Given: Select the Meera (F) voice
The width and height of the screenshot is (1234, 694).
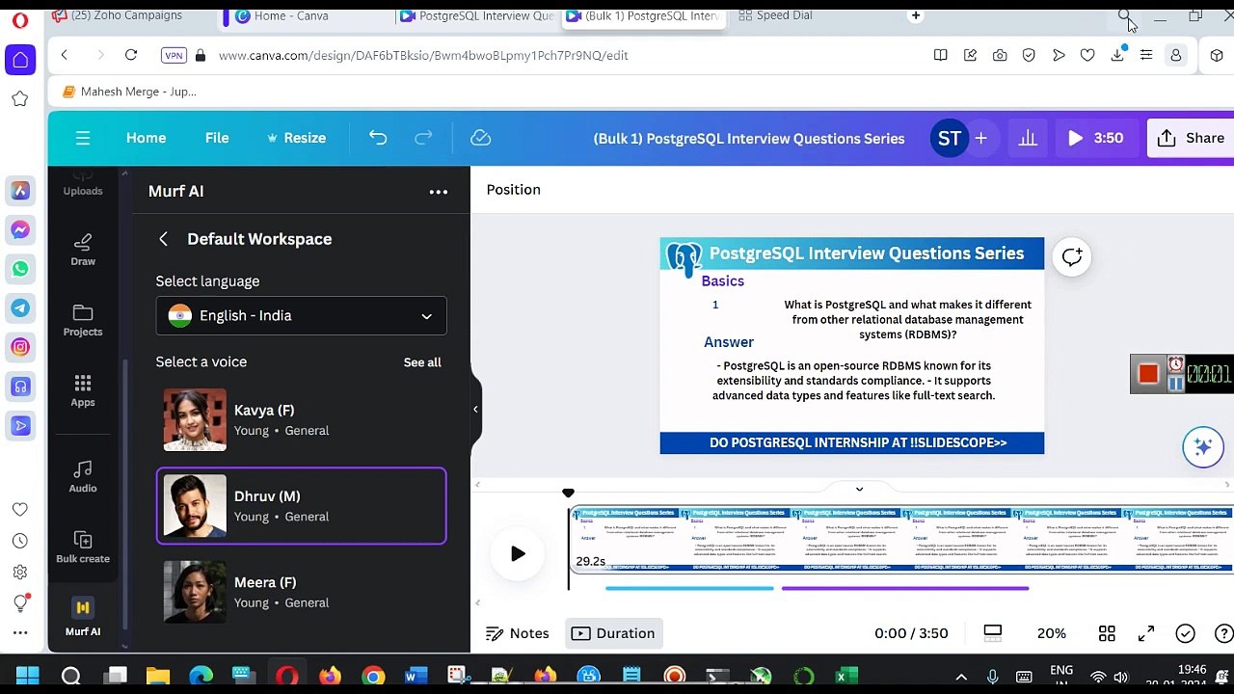Looking at the screenshot, I should tap(301, 592).
